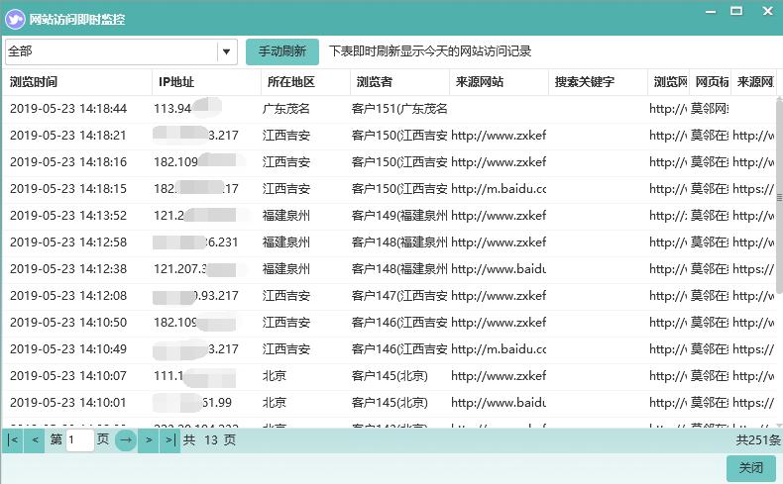The image size is (783, 484).
Task: Select row with time 2019-05-23 14:13:52
Action: 390,216
